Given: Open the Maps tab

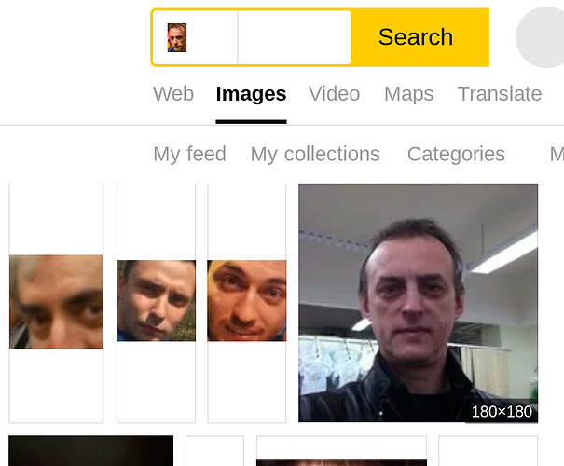Looking at the screenshot, I should (408, 94).
